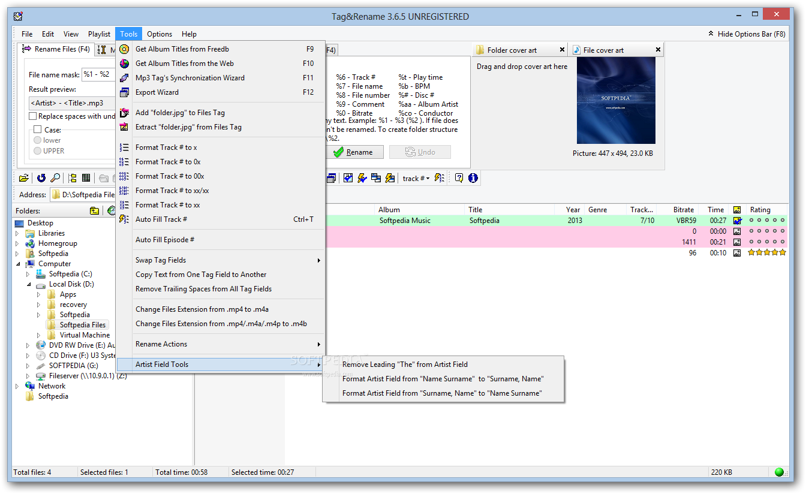Switch to the Rename Files (F4) tab
Image resolution: width=806 pixels, height=494 pixels.
[x=56, y=49]
